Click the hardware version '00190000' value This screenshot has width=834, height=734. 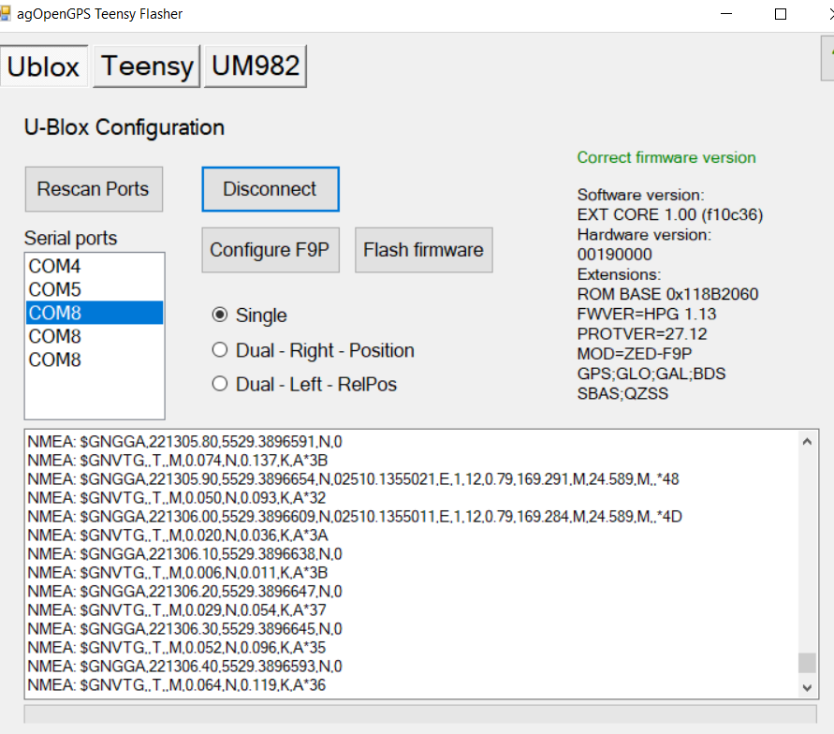(x=614, y=255)
